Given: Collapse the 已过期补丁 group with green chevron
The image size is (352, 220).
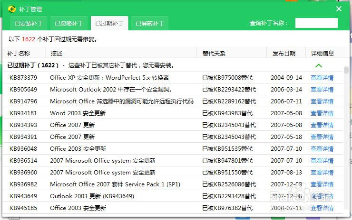Looking at the screenshot, I should coord(319,65).
